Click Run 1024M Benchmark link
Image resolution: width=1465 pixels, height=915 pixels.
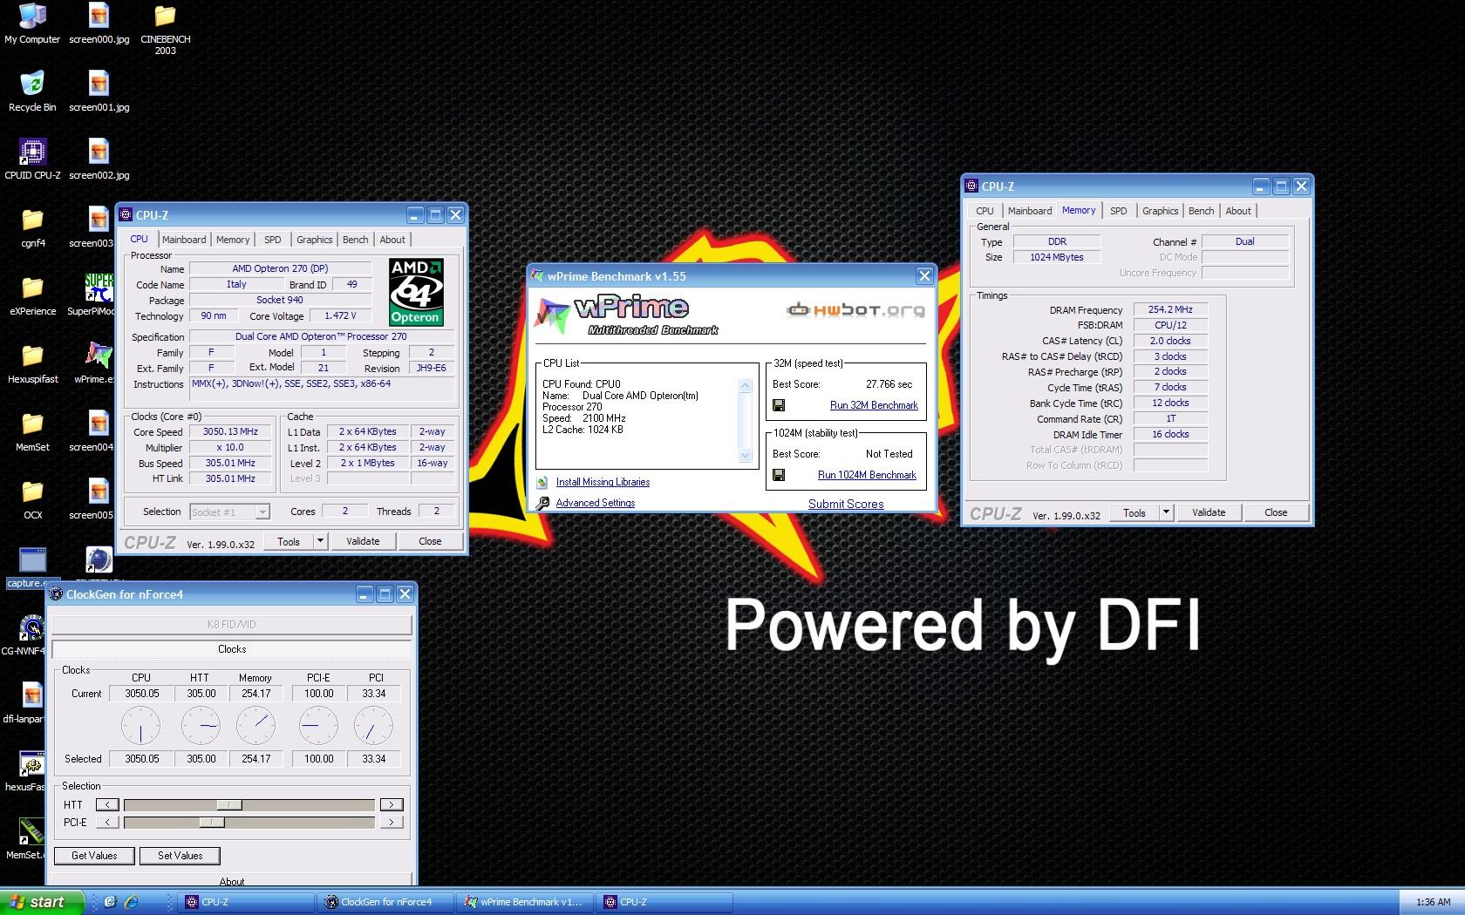867,475
